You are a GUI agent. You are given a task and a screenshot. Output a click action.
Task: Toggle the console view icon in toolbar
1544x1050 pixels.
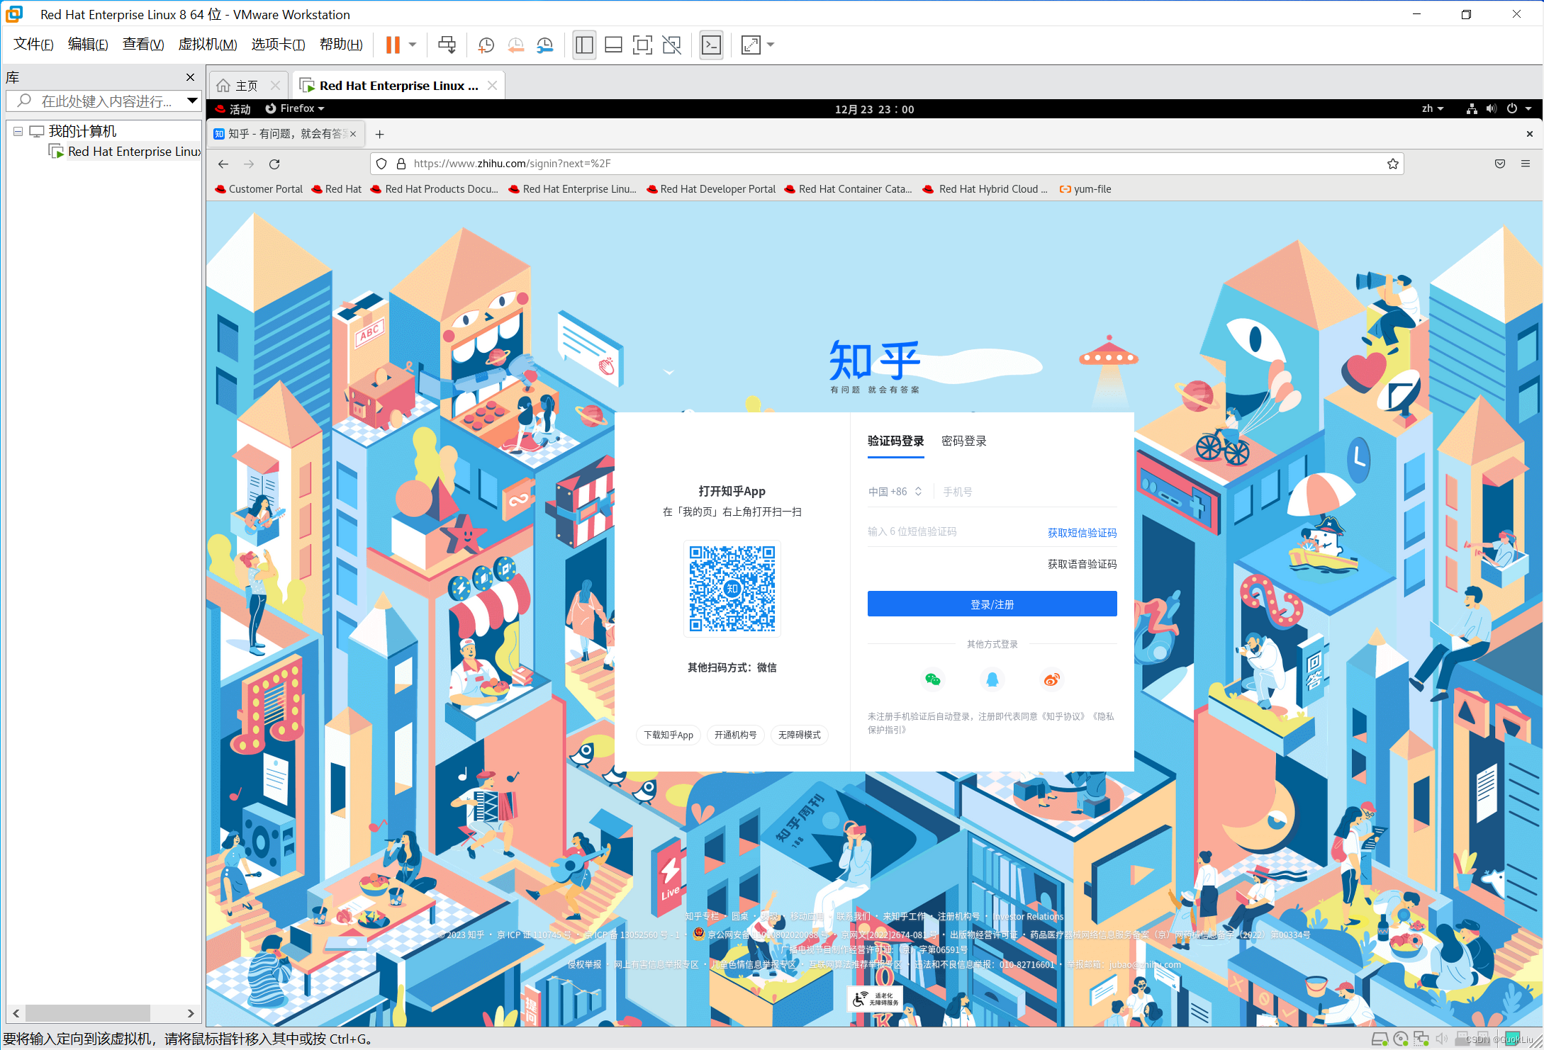click(711, 45)
